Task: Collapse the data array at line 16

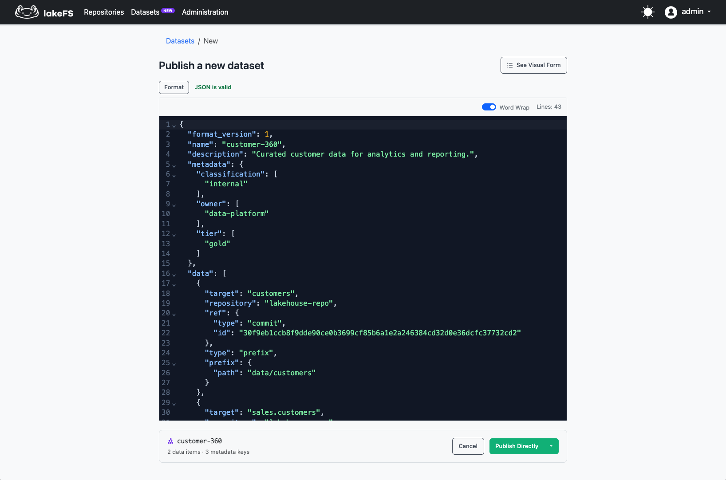Action: tap(174, 275)
